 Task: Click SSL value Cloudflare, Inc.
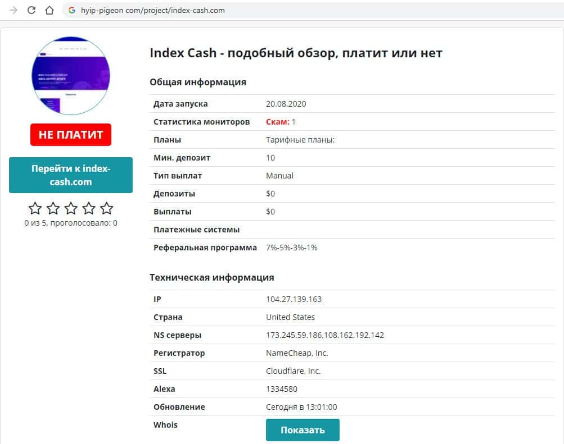pyautogui.click(x=293, y=371)
